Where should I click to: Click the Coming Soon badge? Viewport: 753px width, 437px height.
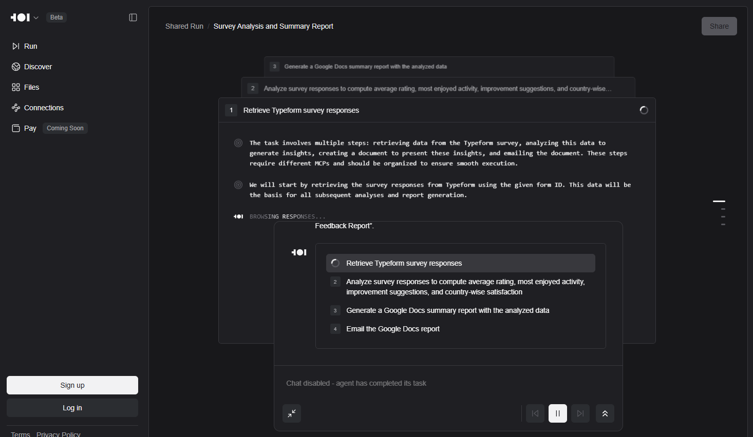[65, 128]
